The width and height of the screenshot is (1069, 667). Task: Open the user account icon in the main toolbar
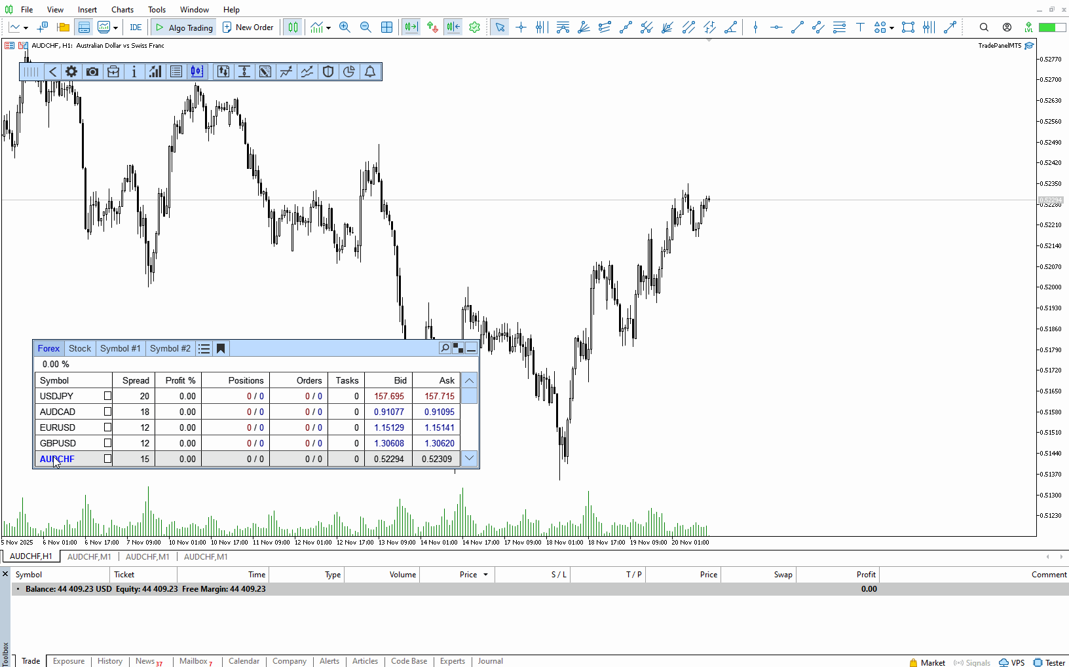(1007, 27)
